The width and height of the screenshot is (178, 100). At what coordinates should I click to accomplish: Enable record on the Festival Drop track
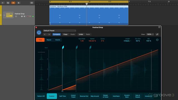28,17
